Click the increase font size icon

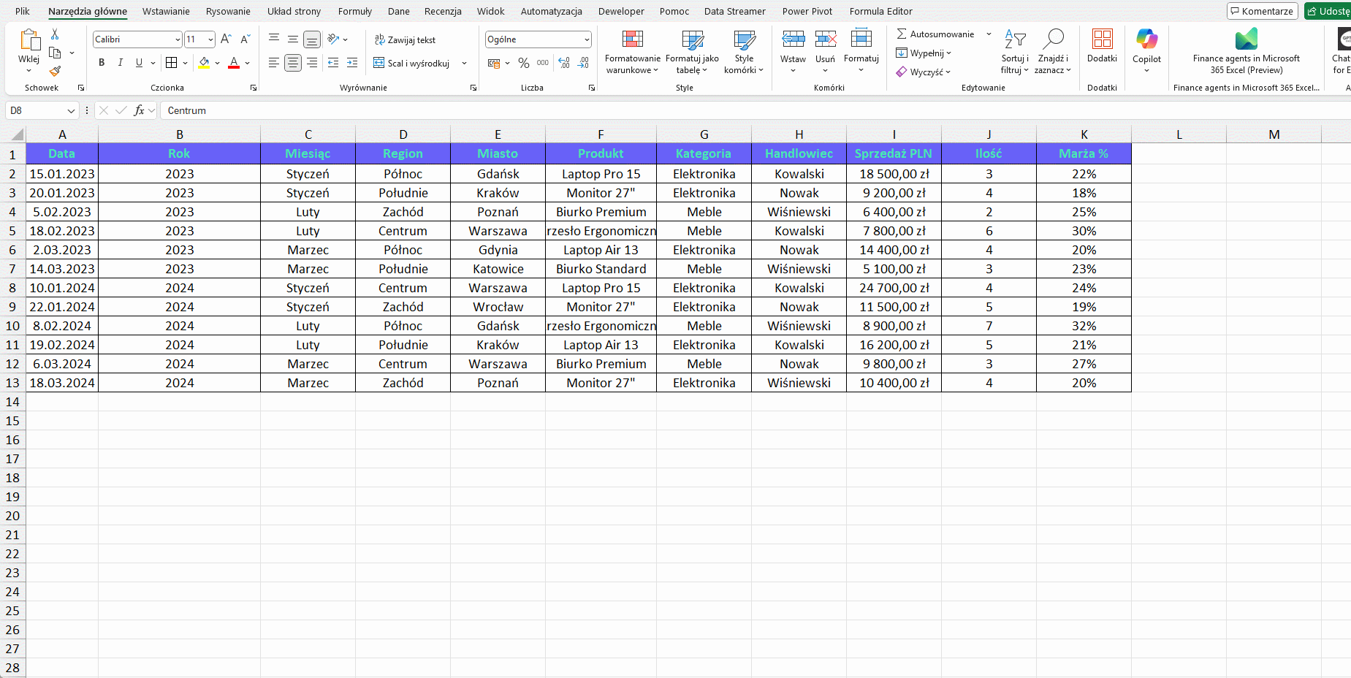click(226, 39)
